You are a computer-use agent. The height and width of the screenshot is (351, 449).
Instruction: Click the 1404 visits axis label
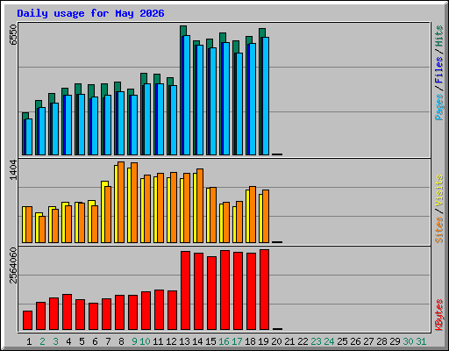point(13,169)
